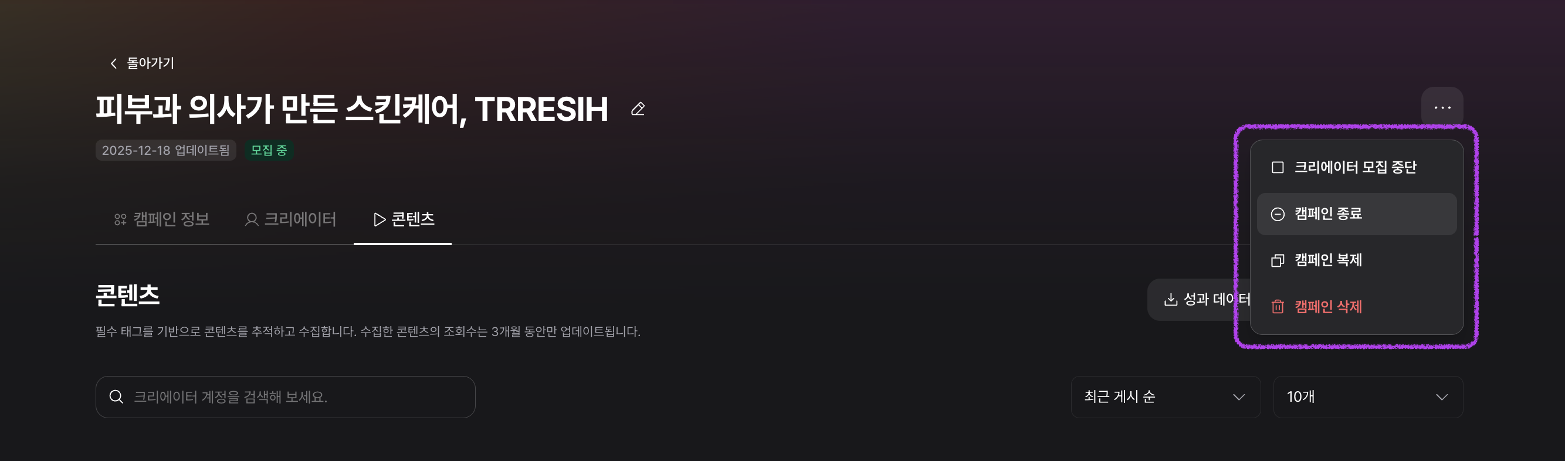This screenshot has height=461, width=1565.
Task: Click the pencil edit icon beside campaign title
Action: [637, 109]
